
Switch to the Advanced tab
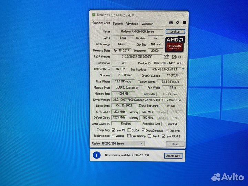(x=132, y=24)
